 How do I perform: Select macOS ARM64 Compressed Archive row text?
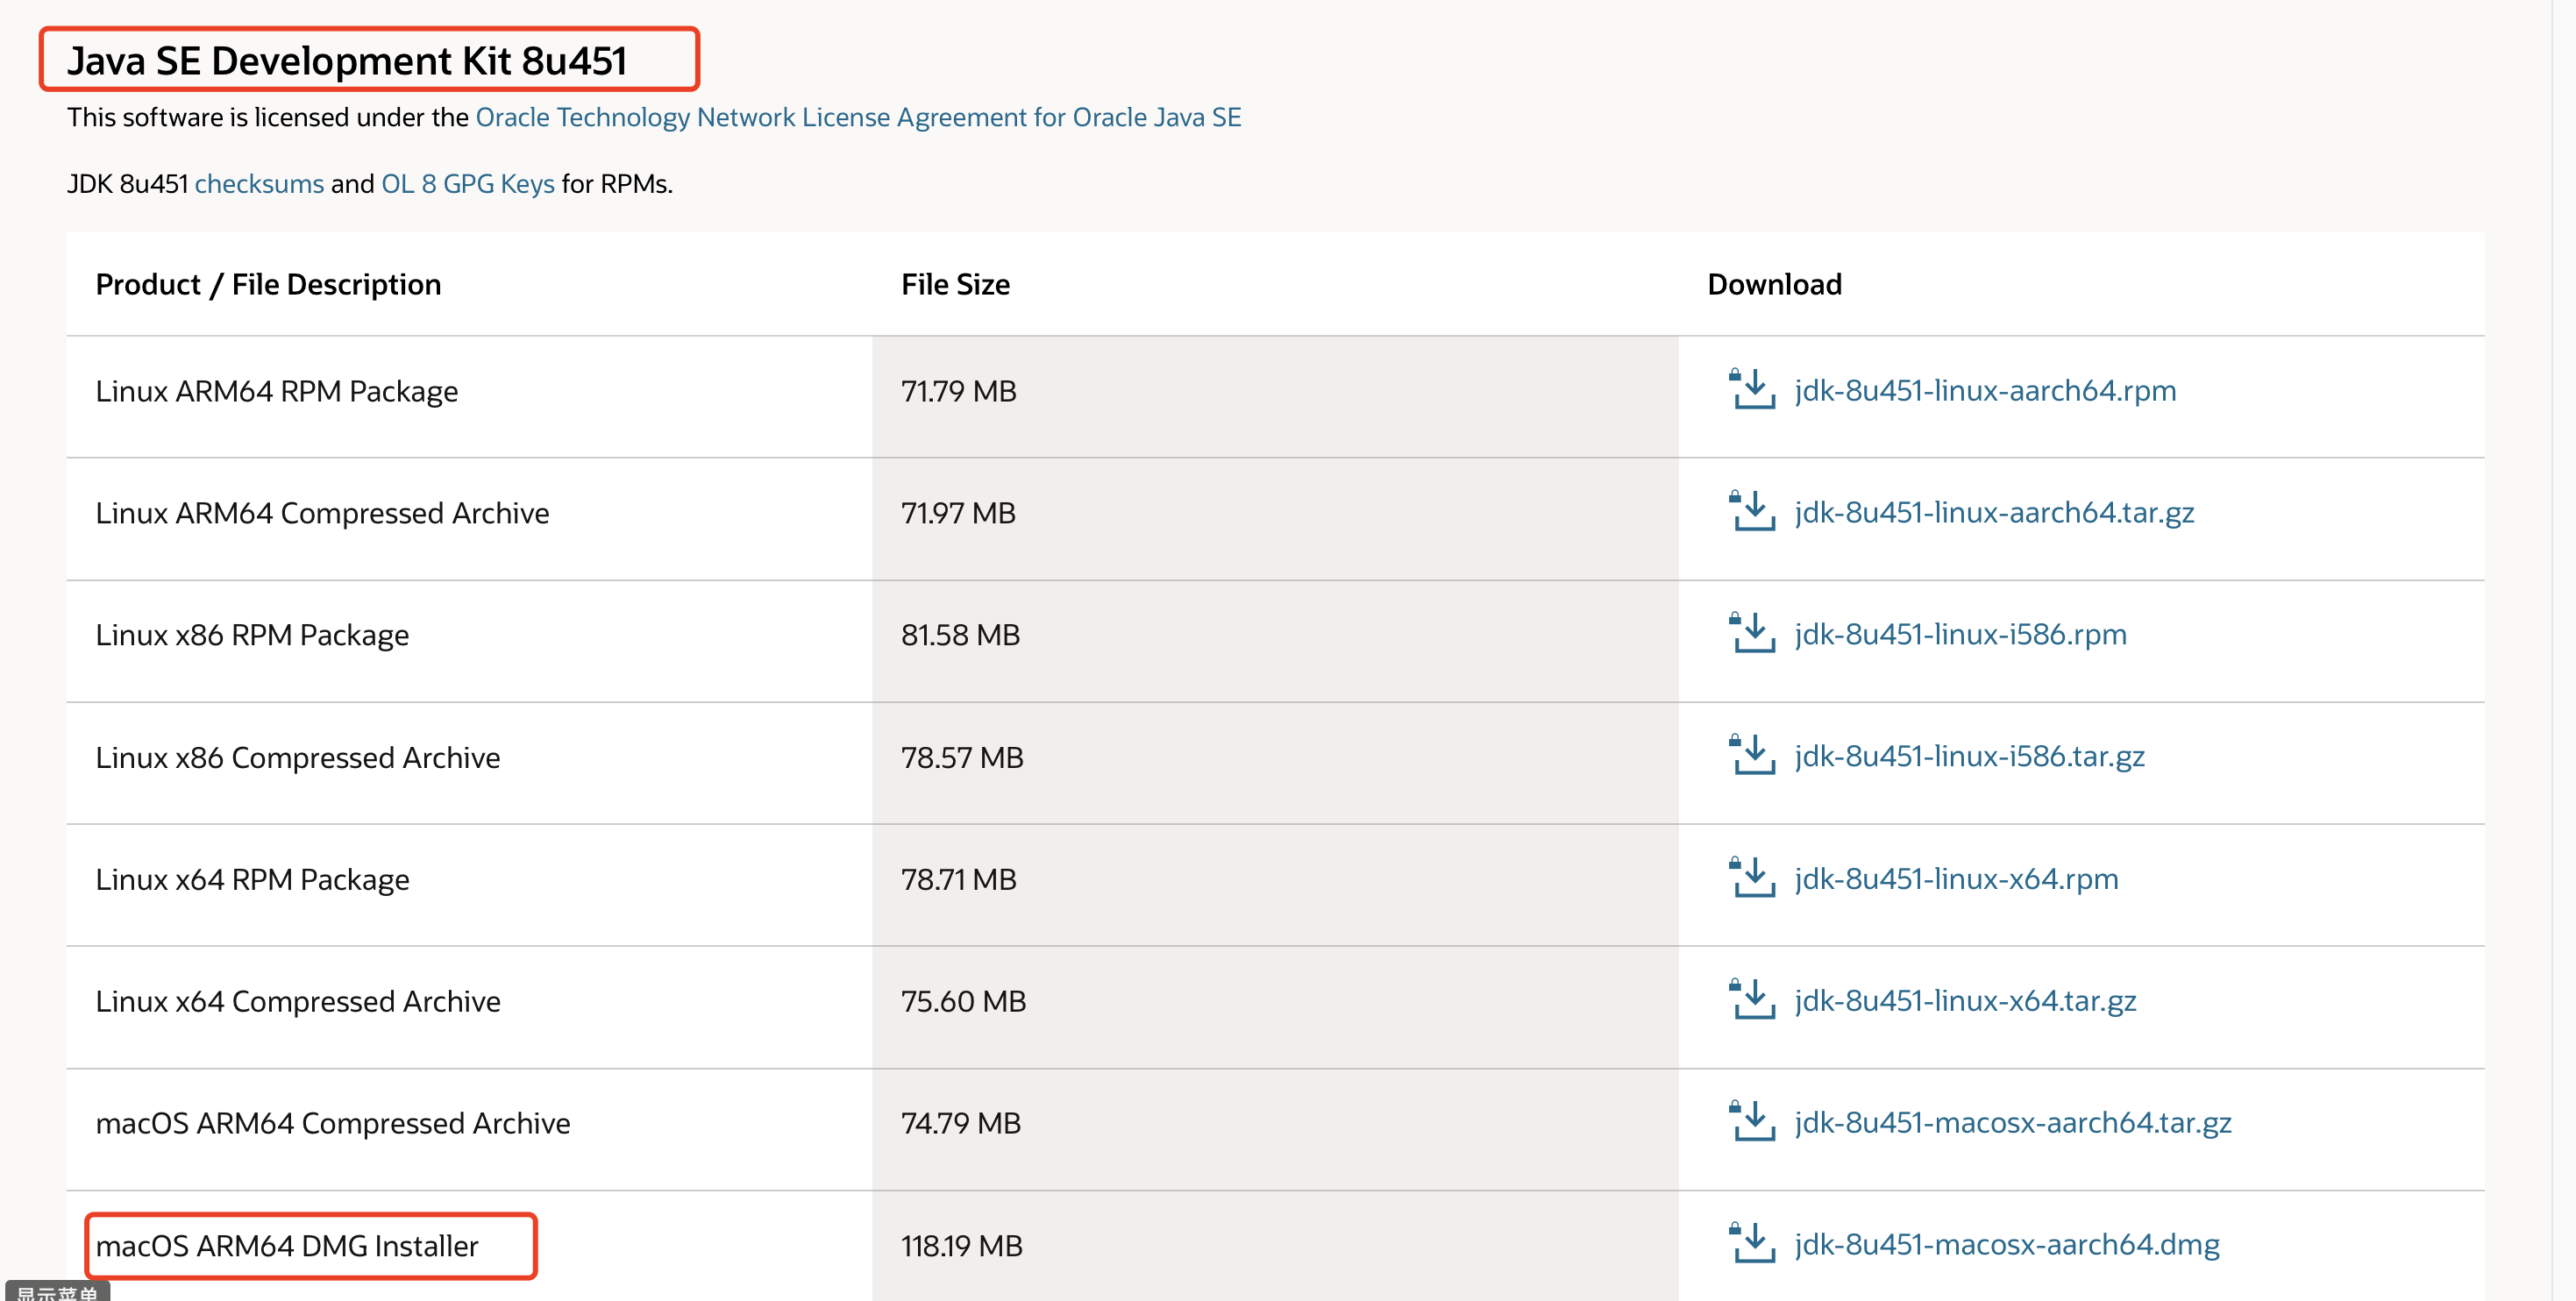333,1124
